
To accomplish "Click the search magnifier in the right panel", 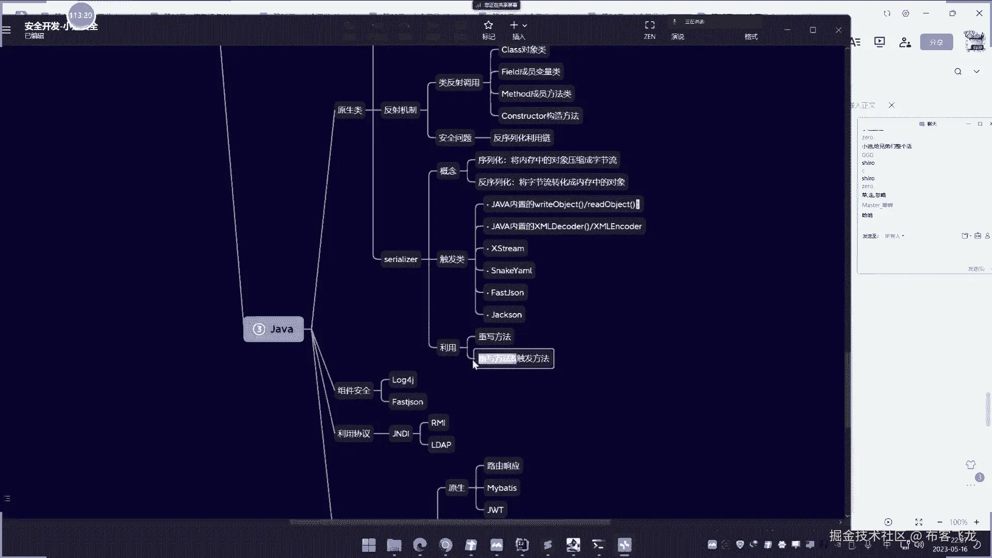I will [x=958, y=71].
